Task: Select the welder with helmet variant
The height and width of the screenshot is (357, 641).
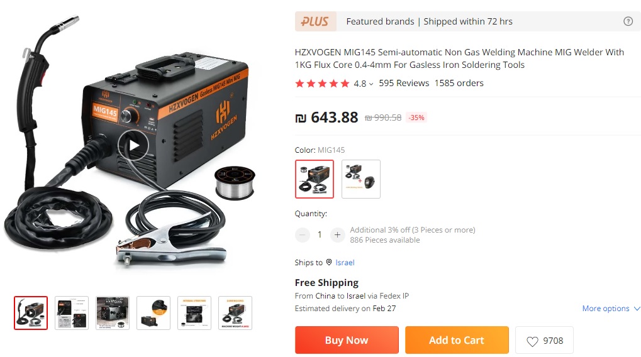Action: [x=361, y=179]
